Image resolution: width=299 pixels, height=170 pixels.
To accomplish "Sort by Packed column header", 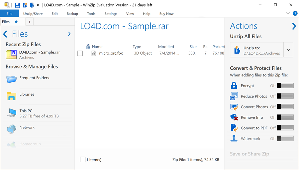I will point(218,47).
